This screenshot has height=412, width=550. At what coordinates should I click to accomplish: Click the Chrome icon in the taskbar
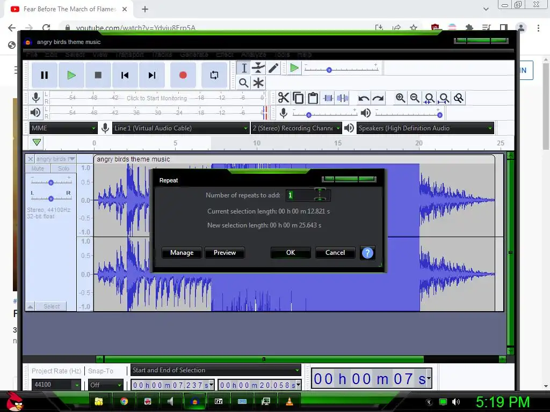click(x=124, y=401)
